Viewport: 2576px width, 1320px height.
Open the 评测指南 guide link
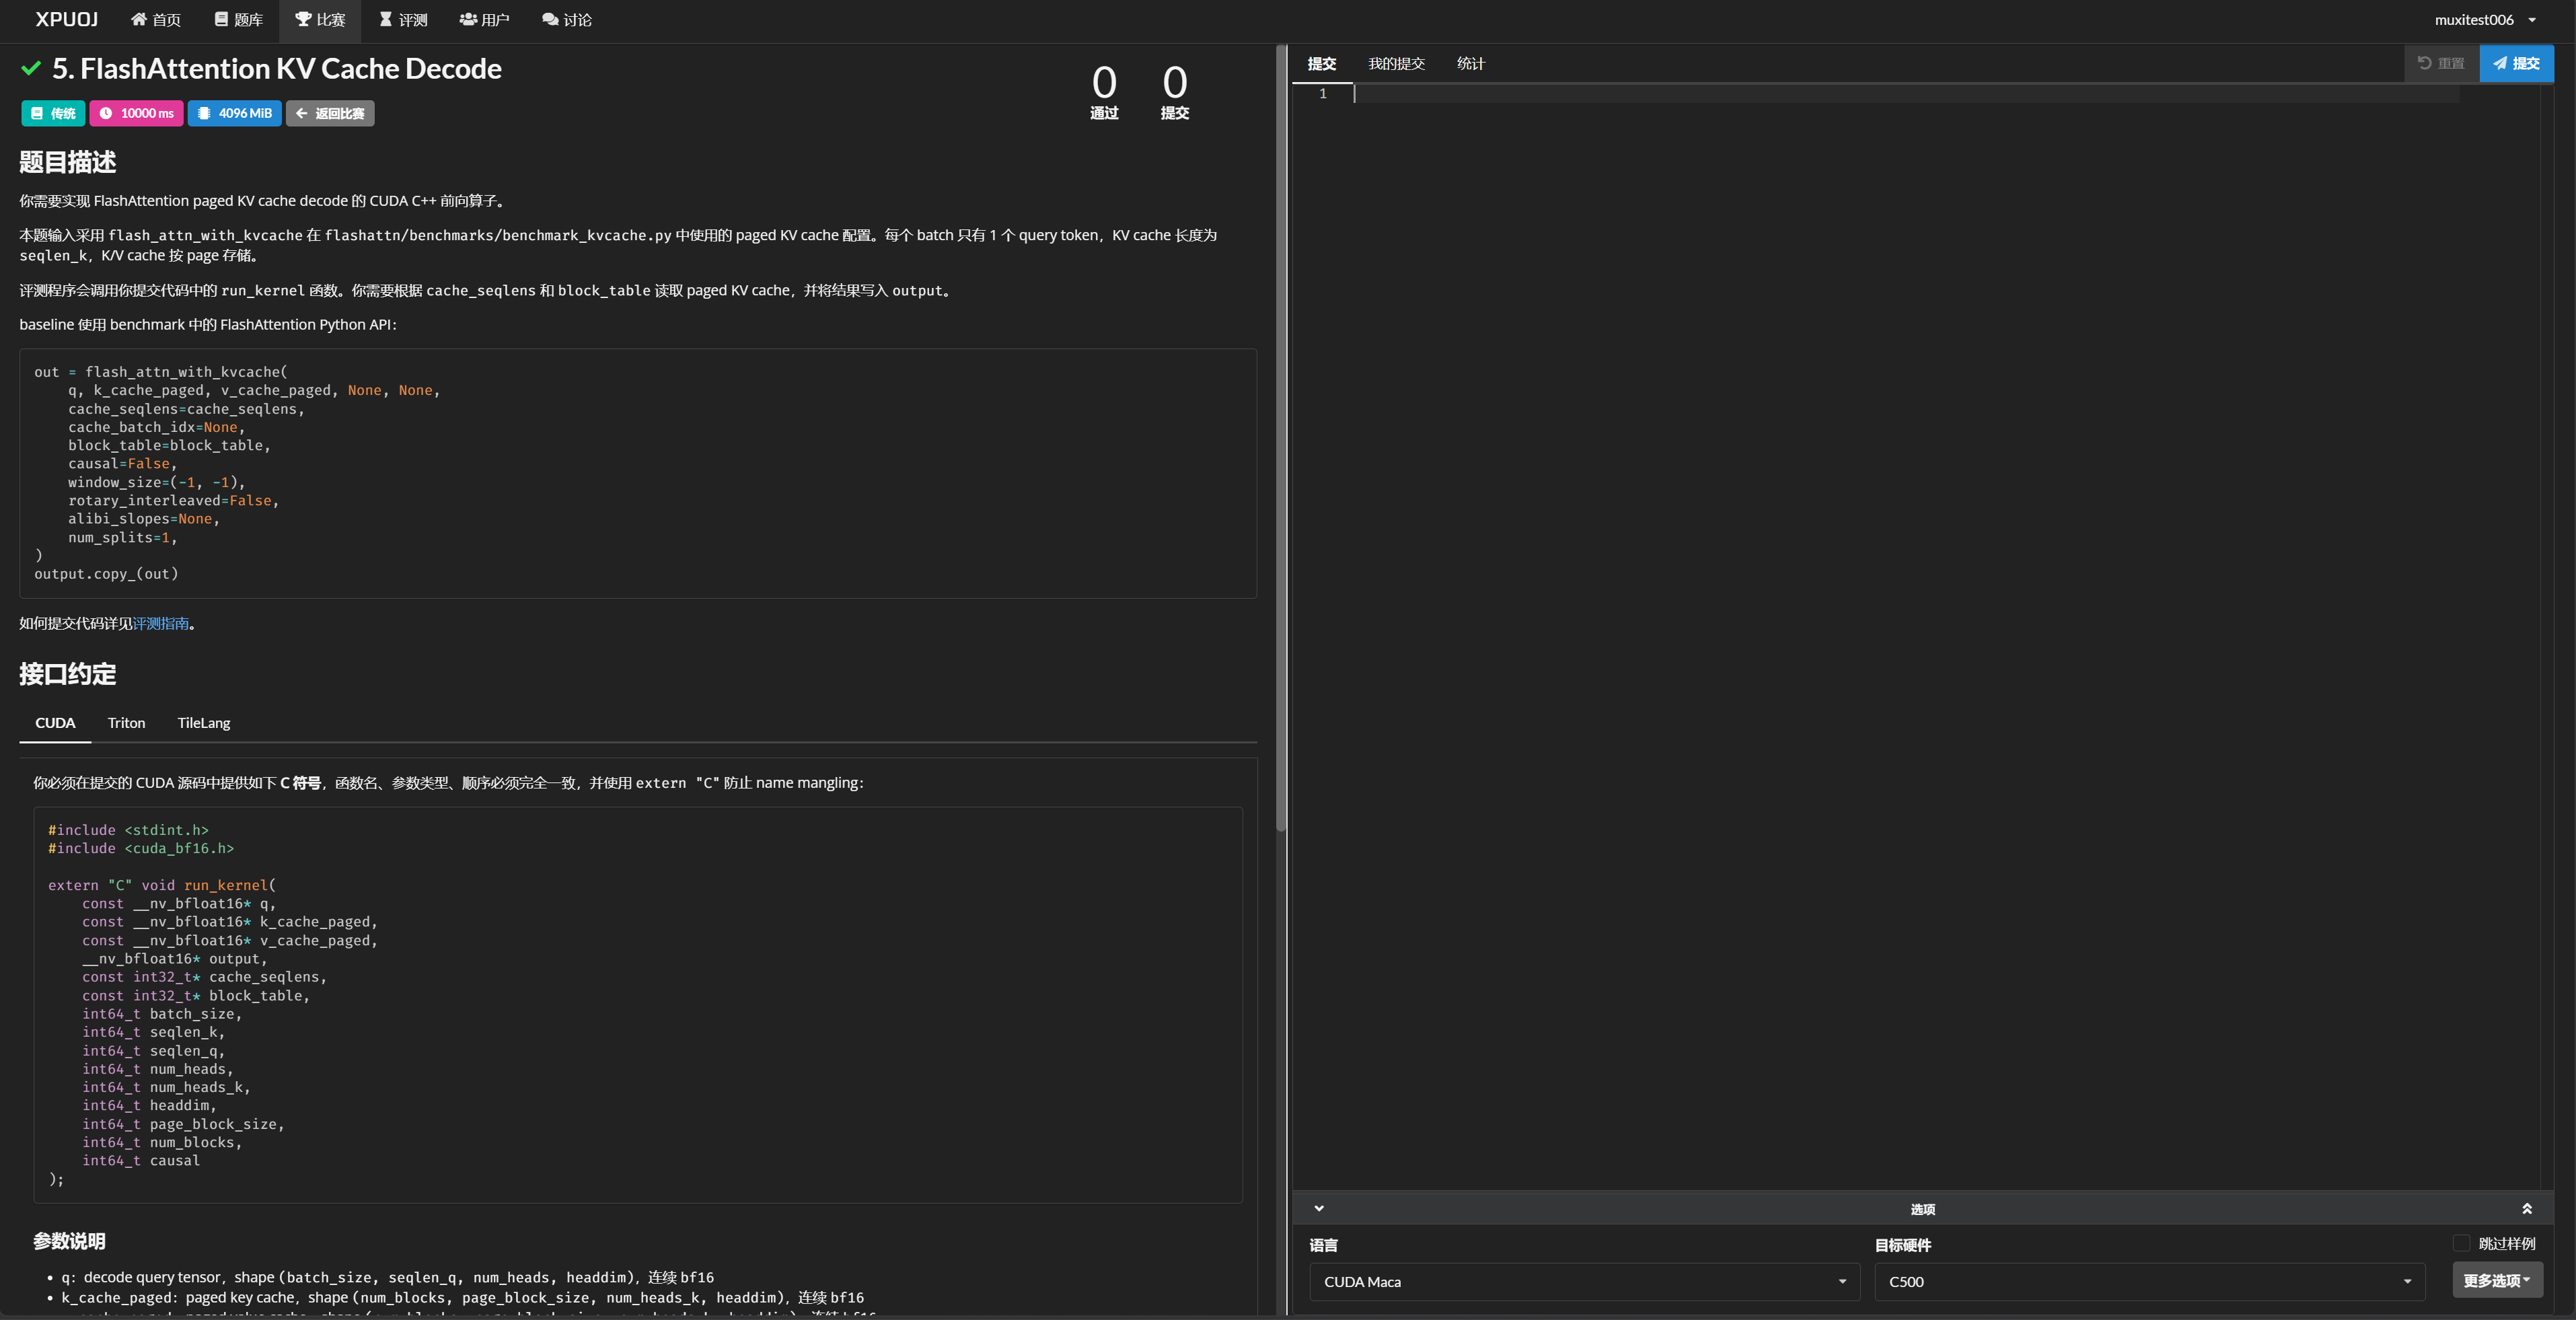point(161,623)
